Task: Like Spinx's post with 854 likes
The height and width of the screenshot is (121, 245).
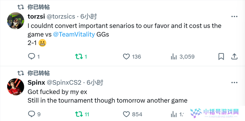Action: [x=126, y=114]
